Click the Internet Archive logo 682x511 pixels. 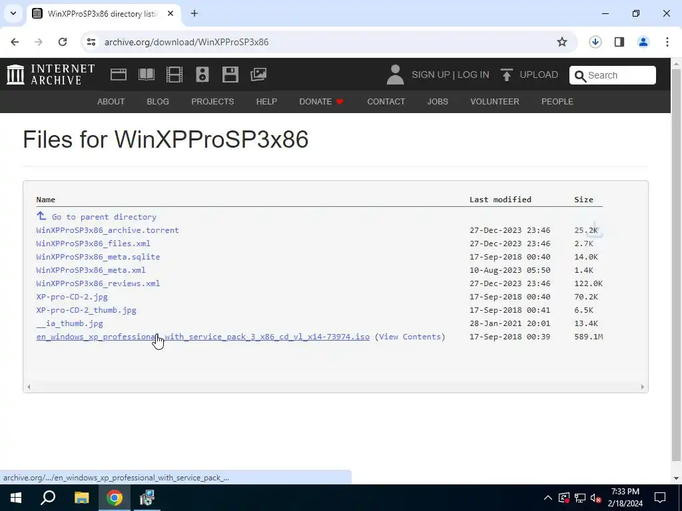(x=51, y=75)
